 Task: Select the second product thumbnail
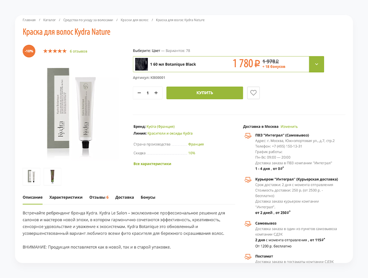pyautogui.click(x=52, y=176)
